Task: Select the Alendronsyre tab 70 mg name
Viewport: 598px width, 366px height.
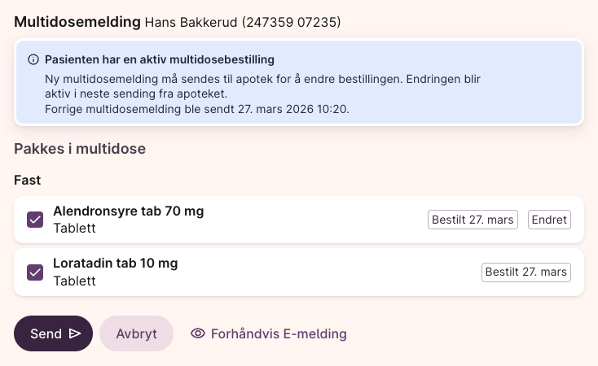Action: 128,211
